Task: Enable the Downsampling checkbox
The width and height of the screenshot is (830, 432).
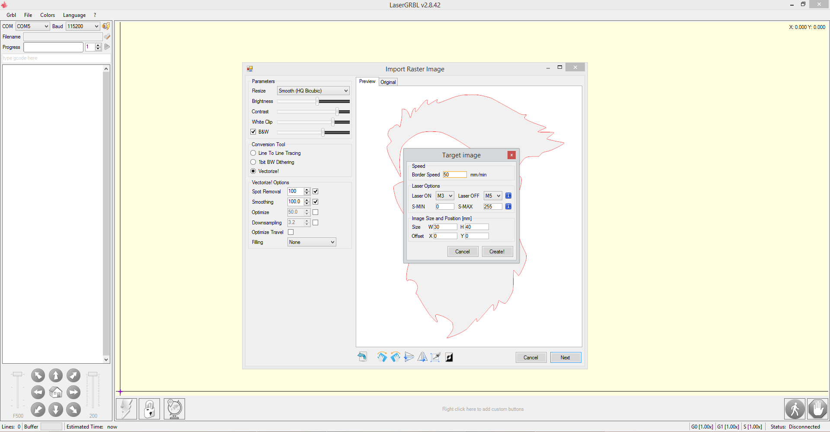Action: (x=316, y=222)
